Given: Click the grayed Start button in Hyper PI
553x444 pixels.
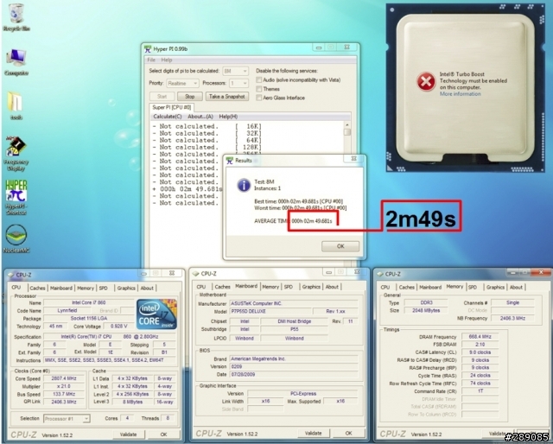Looking at the screenshot, I should pyautogui.click(x=162, y=96).
